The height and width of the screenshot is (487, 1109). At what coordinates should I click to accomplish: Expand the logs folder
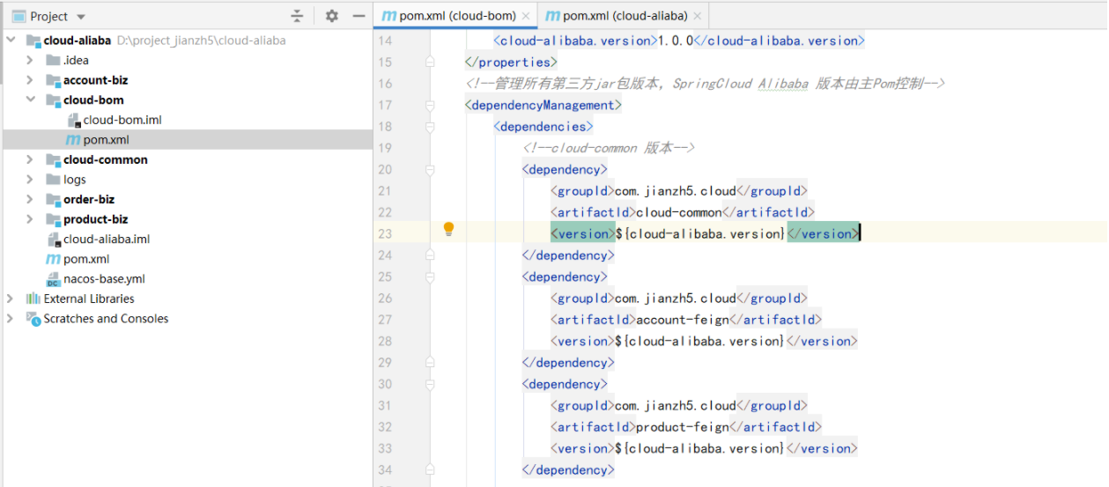click(30, 180)
